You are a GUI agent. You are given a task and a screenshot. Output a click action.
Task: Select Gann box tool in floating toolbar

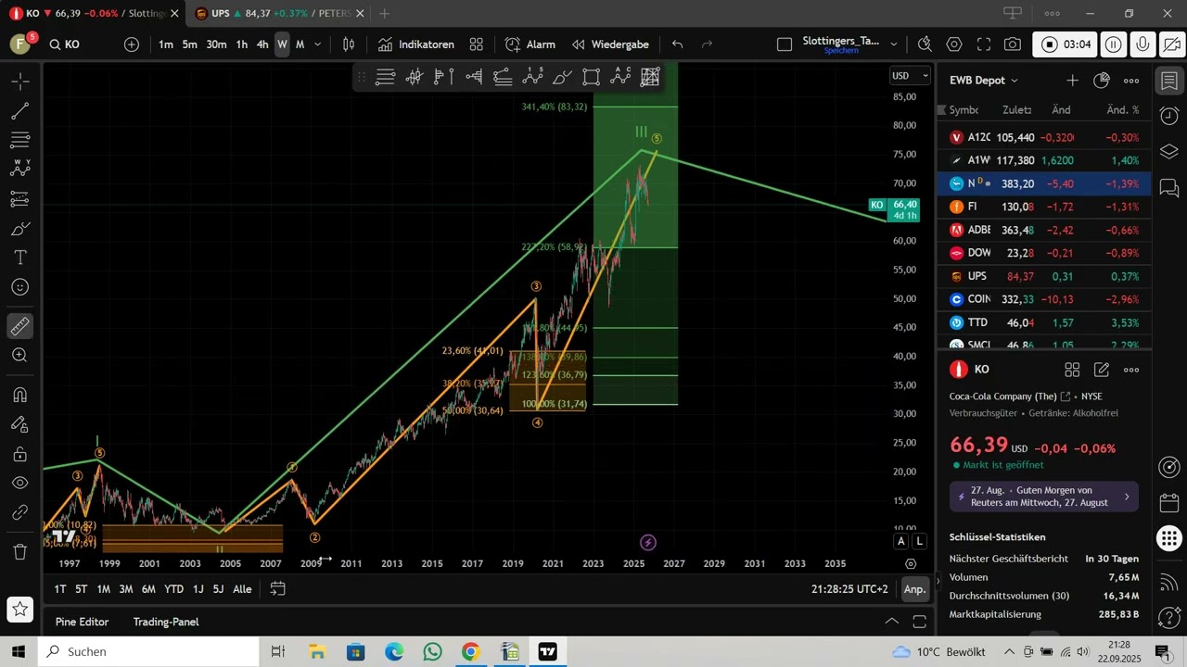coord(650,77)
